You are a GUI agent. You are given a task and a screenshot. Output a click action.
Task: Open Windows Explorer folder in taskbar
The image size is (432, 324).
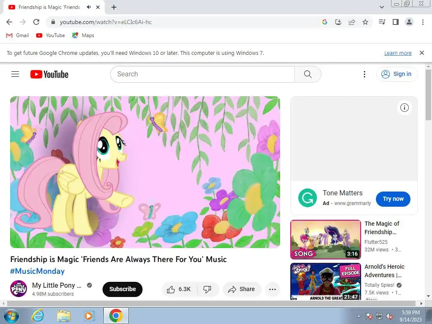coord(64,316)
